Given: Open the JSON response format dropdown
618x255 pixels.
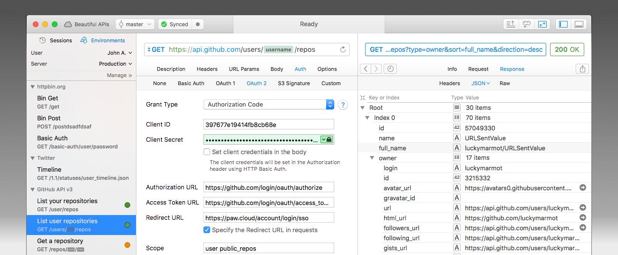Looking at the screenshot, I should click(480, 83).
